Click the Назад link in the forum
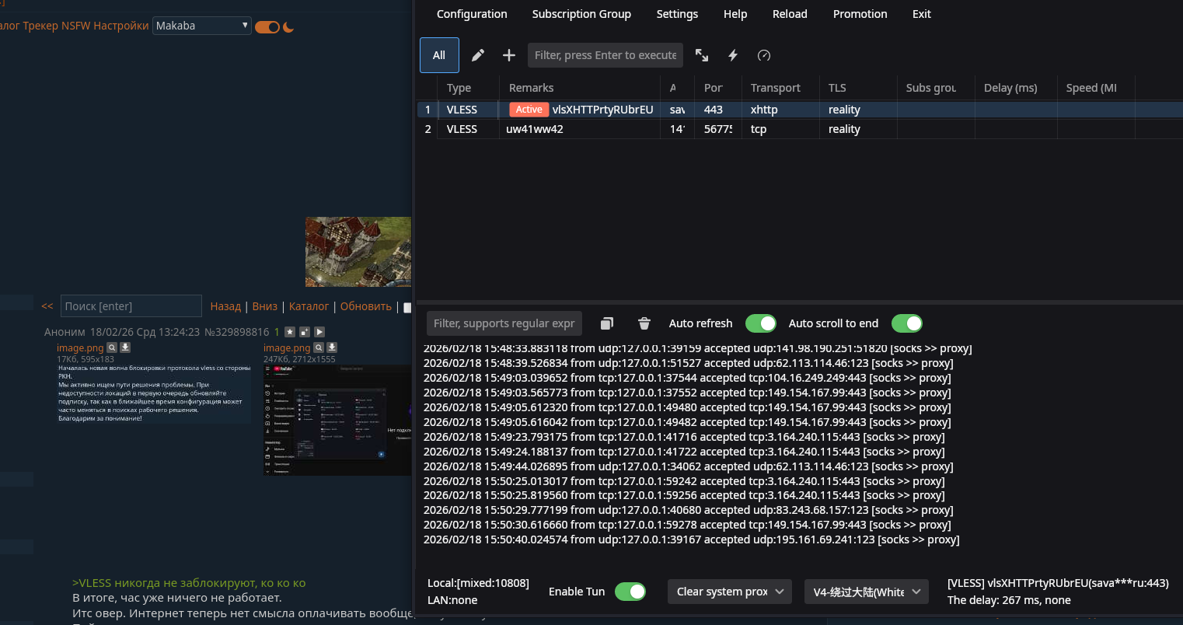1183x625 pixels. click(x=225, y=306)
